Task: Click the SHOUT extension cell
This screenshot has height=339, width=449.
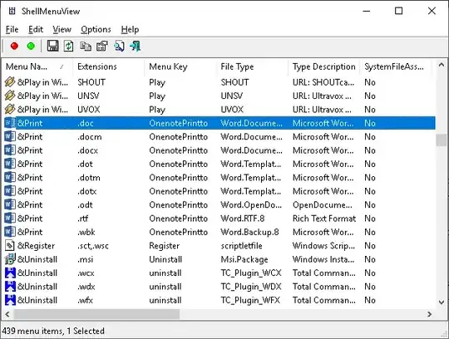Action: click(91, 82)
